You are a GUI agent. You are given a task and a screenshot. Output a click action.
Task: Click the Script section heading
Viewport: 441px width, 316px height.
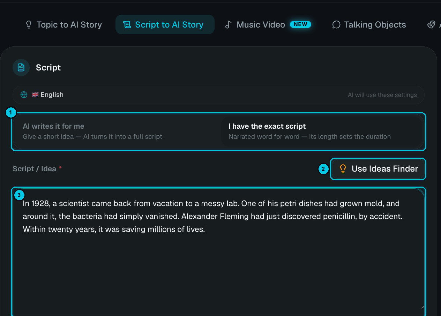(x=48, y=68)
